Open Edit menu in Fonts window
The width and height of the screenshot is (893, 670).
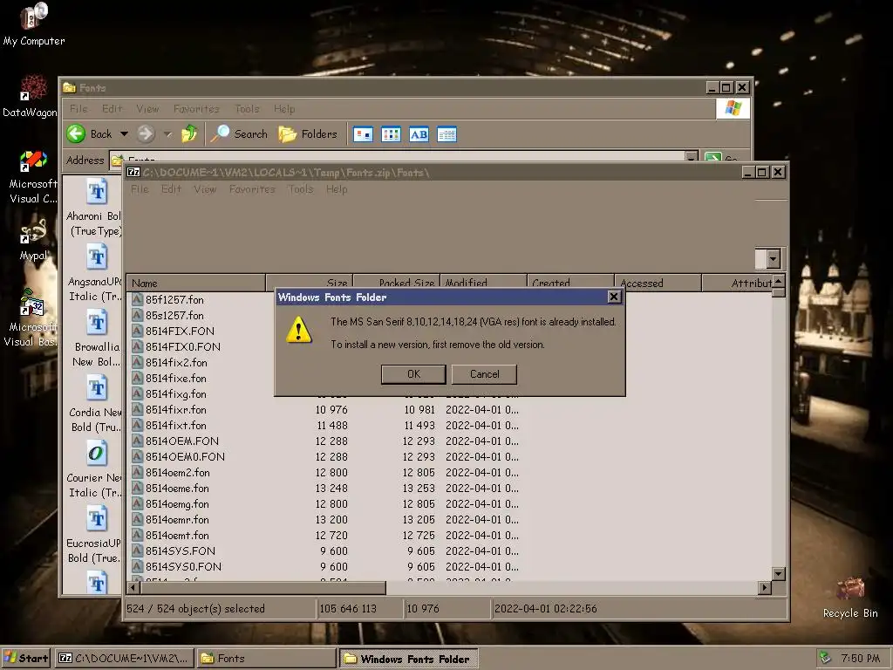click(x=112, y=109)
